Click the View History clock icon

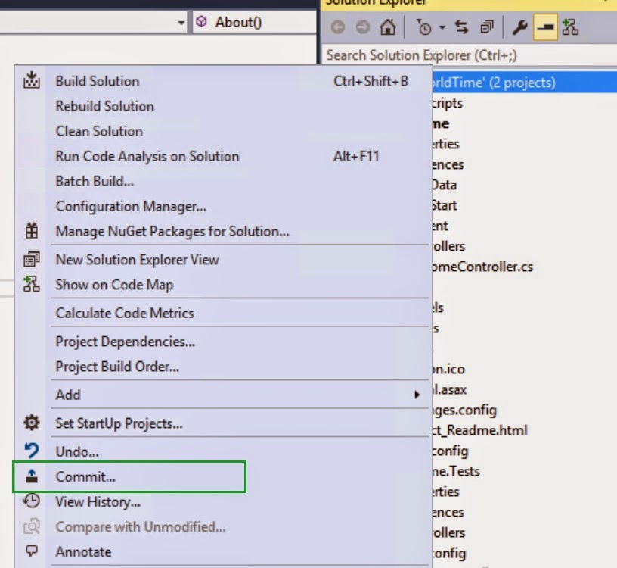(x=31, y=502)
